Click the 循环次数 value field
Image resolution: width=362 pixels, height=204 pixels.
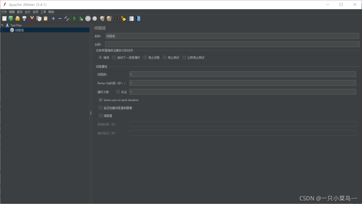pyautogui.click(x=243, y=92)
